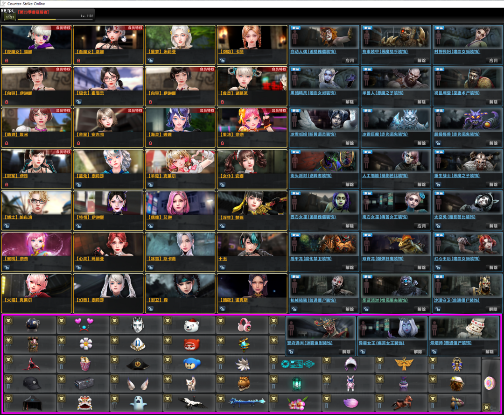Click the golden winged ankh accessory

404,363
